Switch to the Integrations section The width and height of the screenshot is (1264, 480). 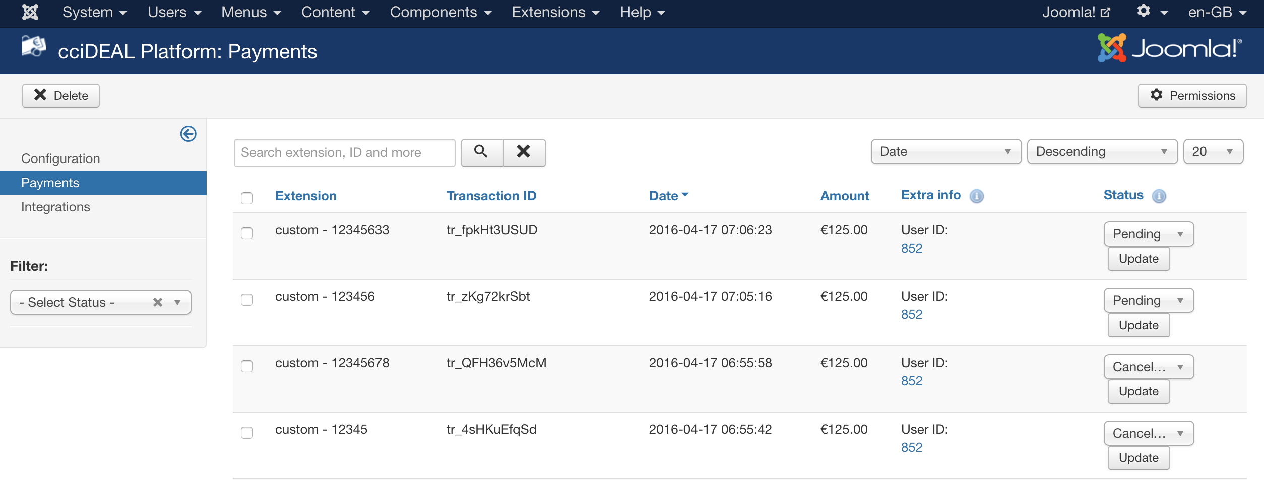pyautogui.click(x=56, y=206)
